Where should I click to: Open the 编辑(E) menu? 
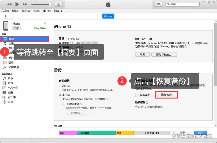(x=15, y=11)
